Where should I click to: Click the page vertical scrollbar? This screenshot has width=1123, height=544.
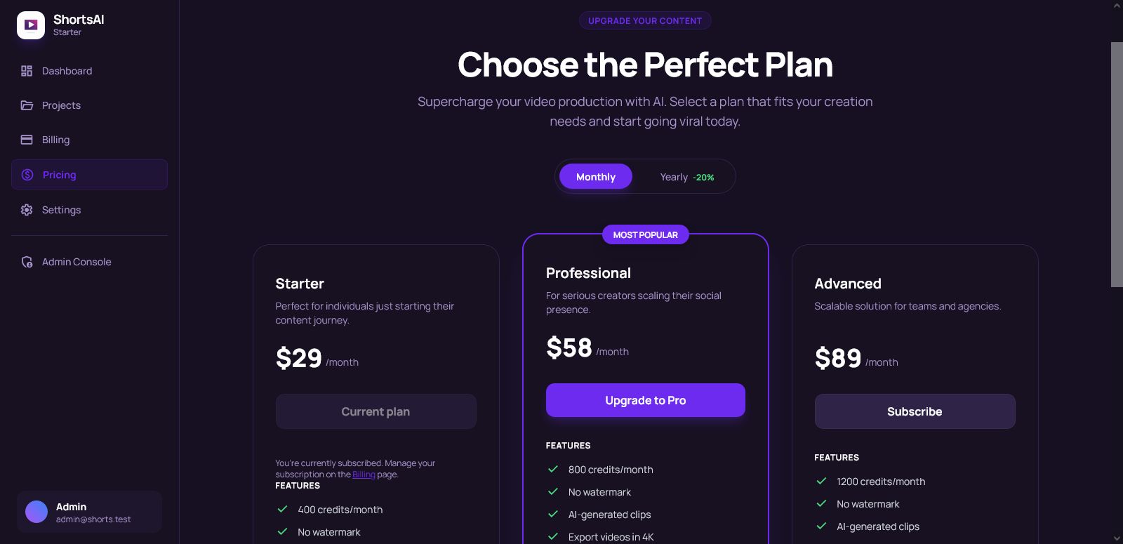click(x=1117, y=164)
